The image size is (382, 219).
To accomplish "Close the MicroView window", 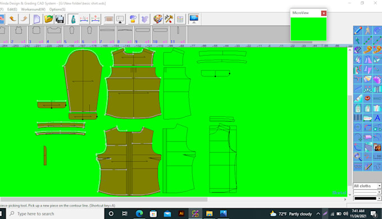I will 324,13.
